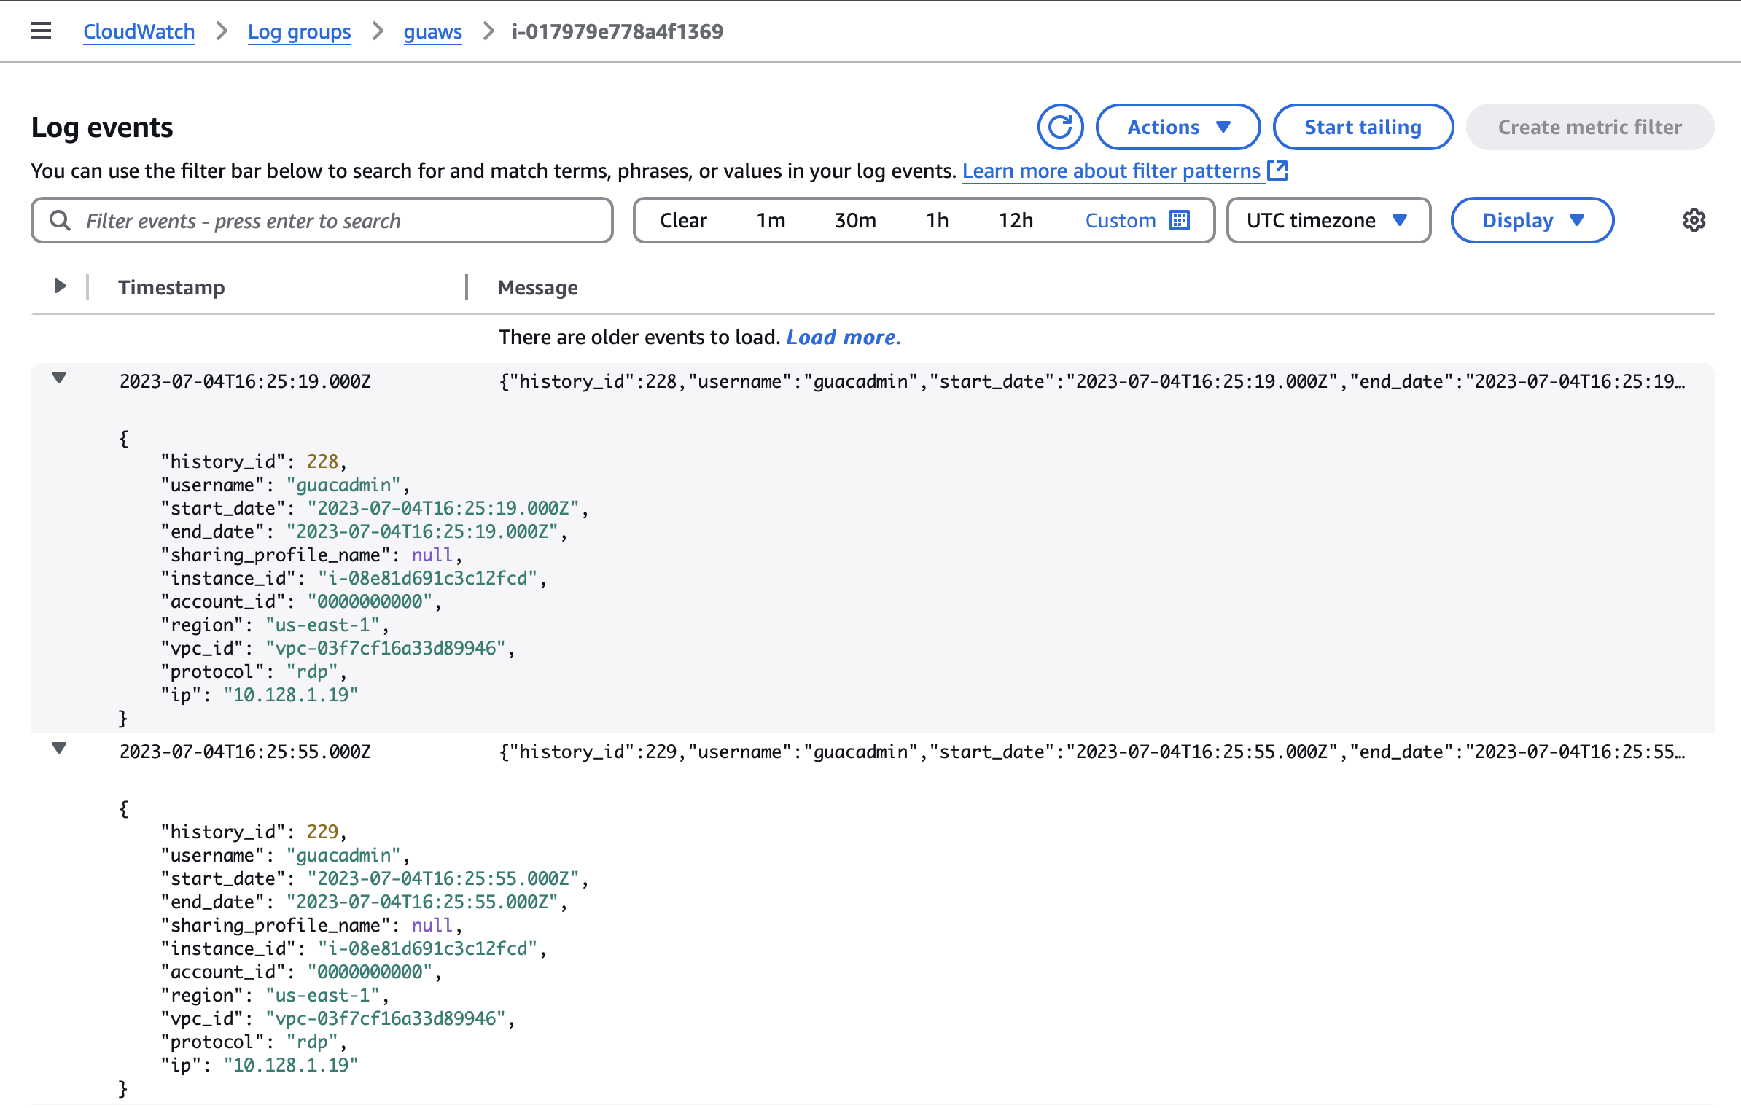Click the expand arrow for first log event
Screen dimensions: 1741x1108
[58, 380]
